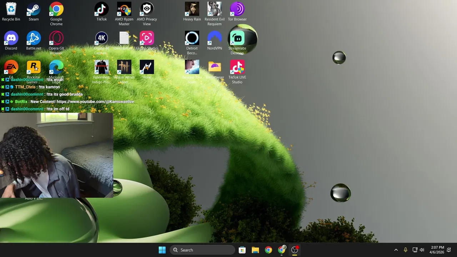457x257 pixels.
Task: Select the Heavy Rain game icon
Action: [192, 12]
